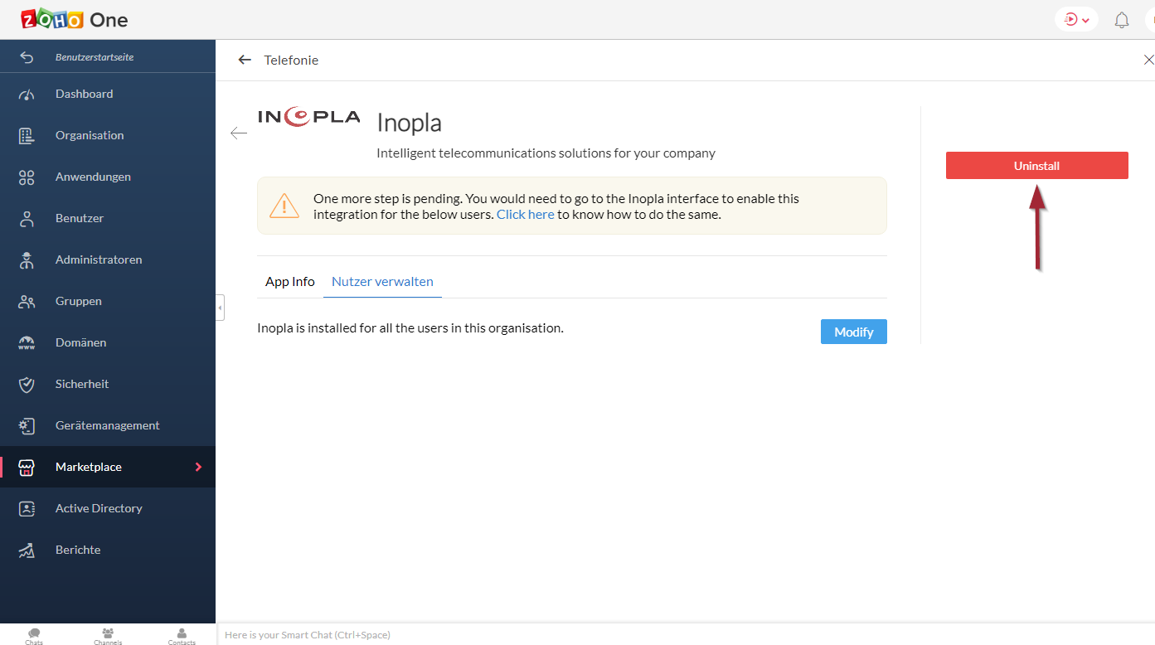This screenshot has height=645, width=1155.
Task: Click the Administratoren icon in sidebar
Action: point(27,260)
